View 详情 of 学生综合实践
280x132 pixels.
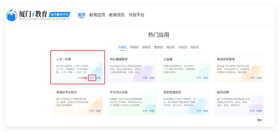pos(152,111)
